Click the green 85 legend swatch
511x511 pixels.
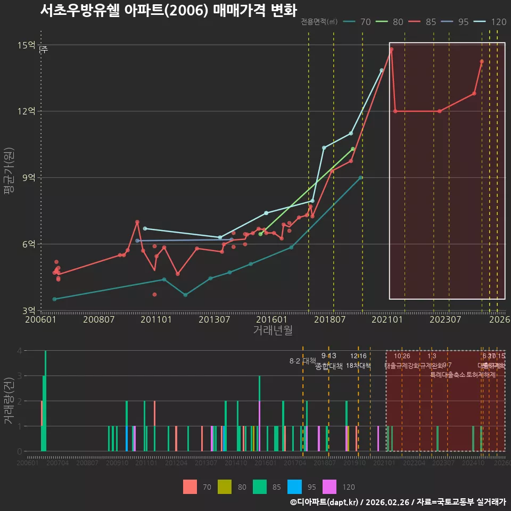coord(259,487)
